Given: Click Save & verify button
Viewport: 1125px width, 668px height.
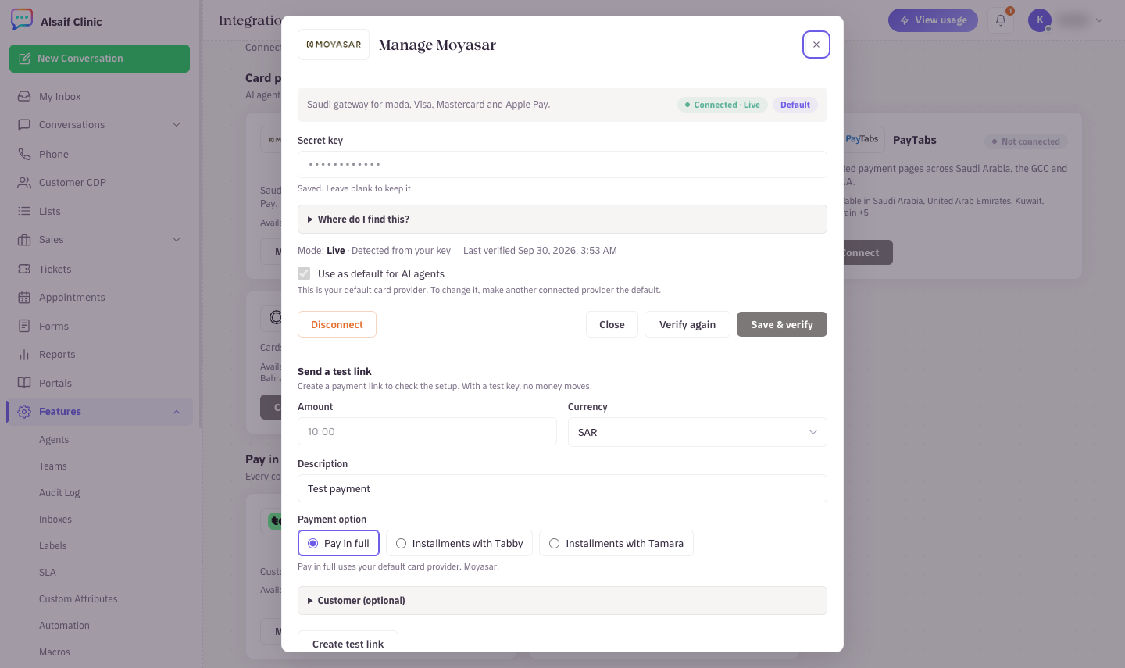Looking at the screenshot, I should coord(782,324).
